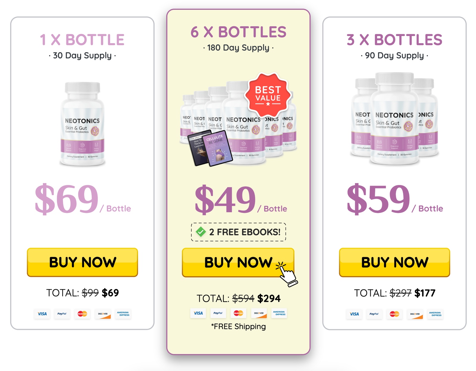The image size is (476, 371).
Task: Click Buy Now for the 3 bottles package
Action: pos(394,262)
